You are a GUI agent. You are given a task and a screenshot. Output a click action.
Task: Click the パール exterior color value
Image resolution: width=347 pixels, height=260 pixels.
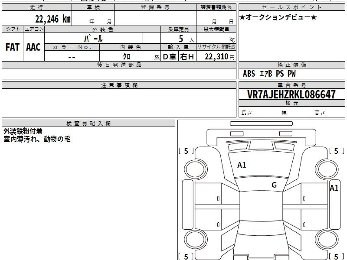click(x=93, y=38)
